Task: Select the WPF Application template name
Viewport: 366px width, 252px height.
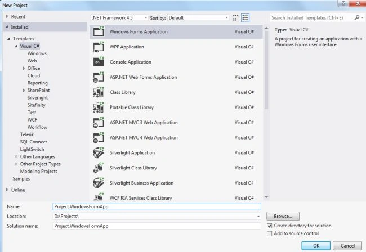Action: (x=127, y=47)
